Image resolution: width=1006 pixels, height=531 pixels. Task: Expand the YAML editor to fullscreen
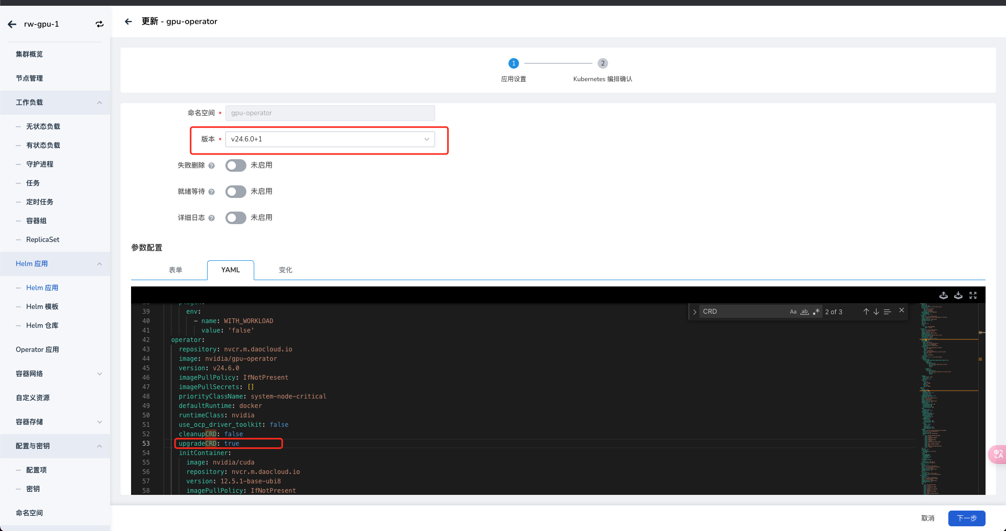pos(973,295)
